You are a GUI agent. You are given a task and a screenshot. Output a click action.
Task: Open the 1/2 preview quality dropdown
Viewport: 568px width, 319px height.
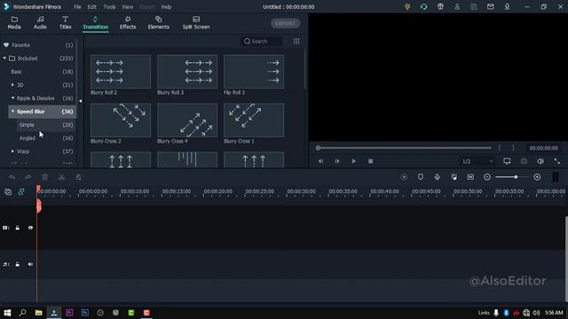(477, 161)
